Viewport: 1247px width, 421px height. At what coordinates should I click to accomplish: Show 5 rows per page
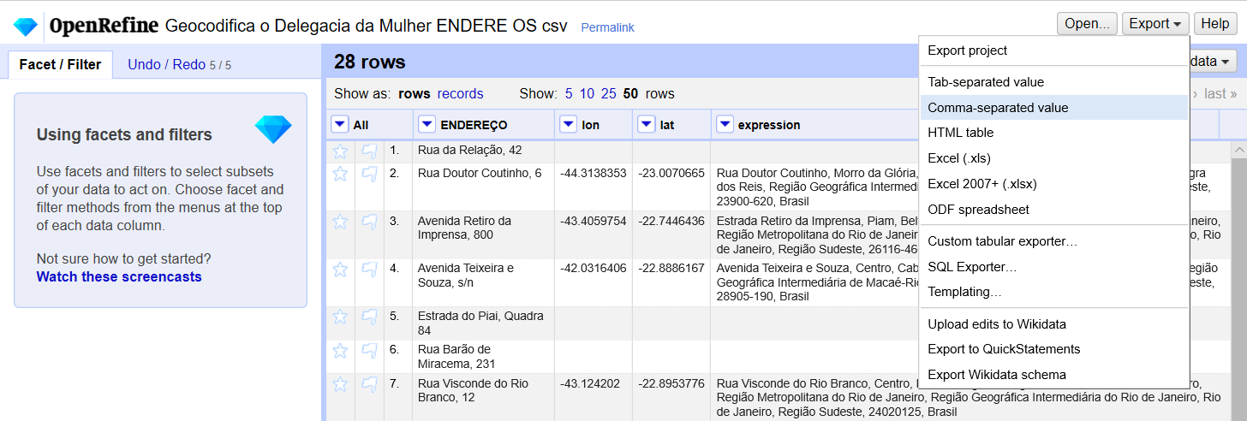pos(569,94)
